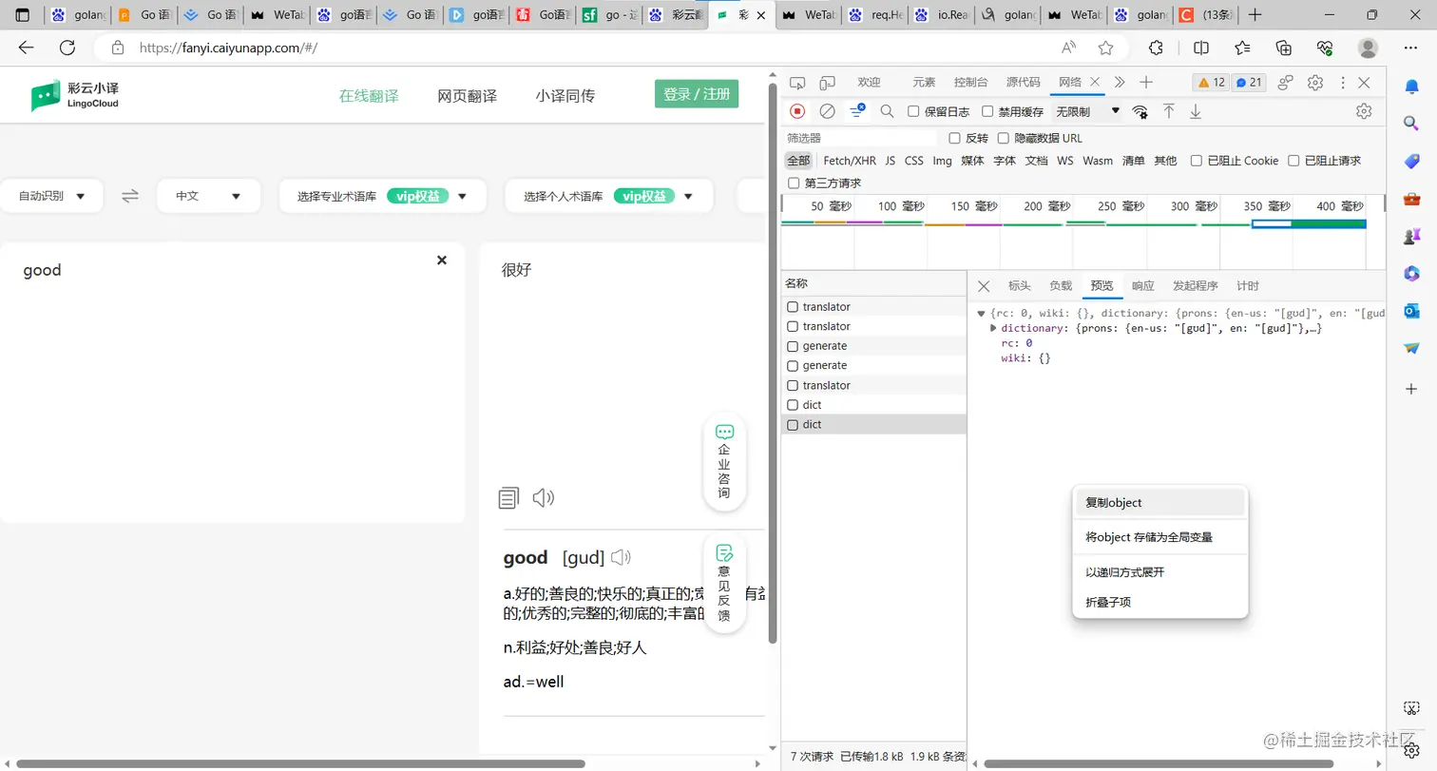This screenshot has width=1437, height=771.
Task: Select 复制object from context menu
Action: point(1113,502)
